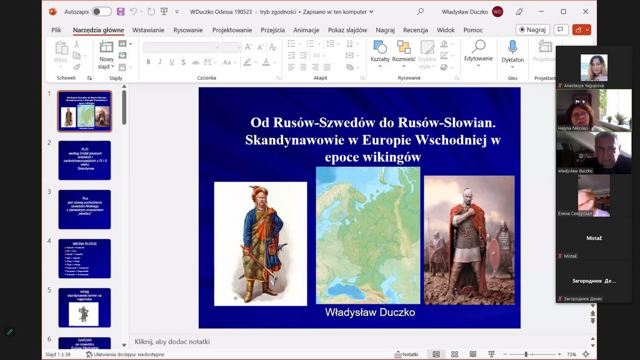640x360 pixels.
Task: Switch to slide sorter view
Action: [x=454, y=354]
